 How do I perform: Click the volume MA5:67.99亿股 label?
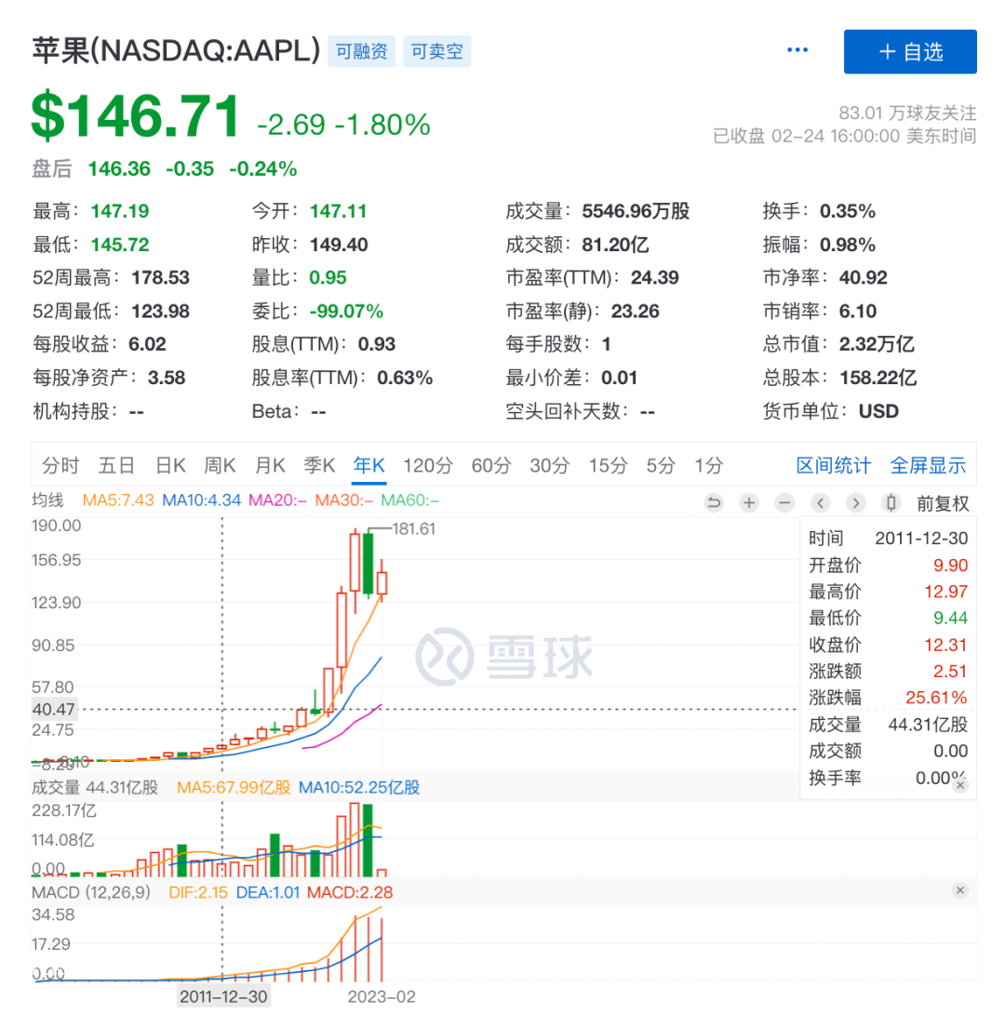coord(234,788)
